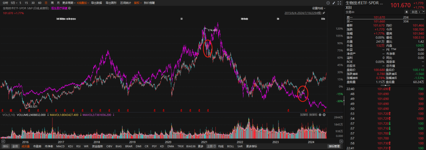Expand the 更多周期 dropdown
426x150 pixels.
coord(69,3)
